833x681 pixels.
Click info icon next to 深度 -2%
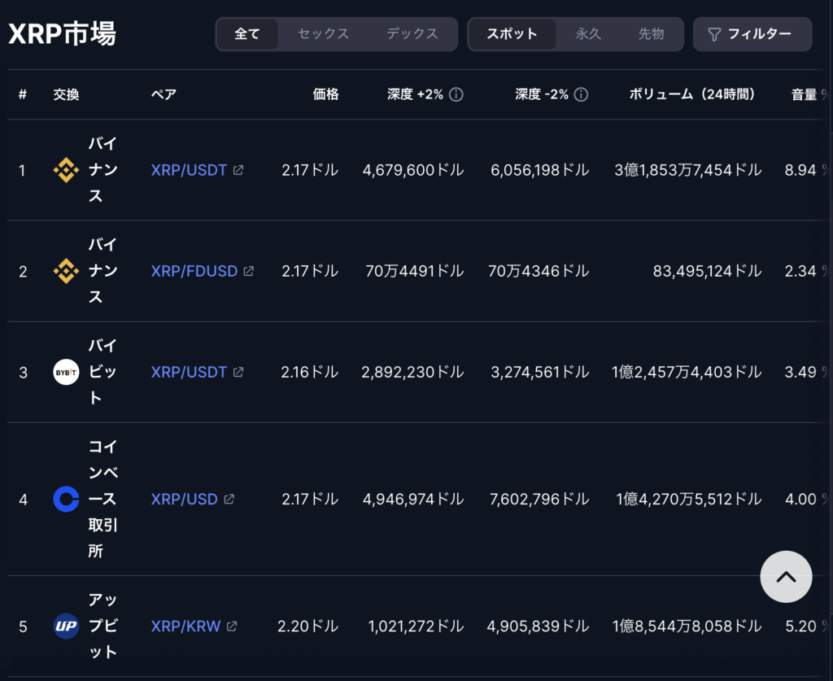[581, 94]
